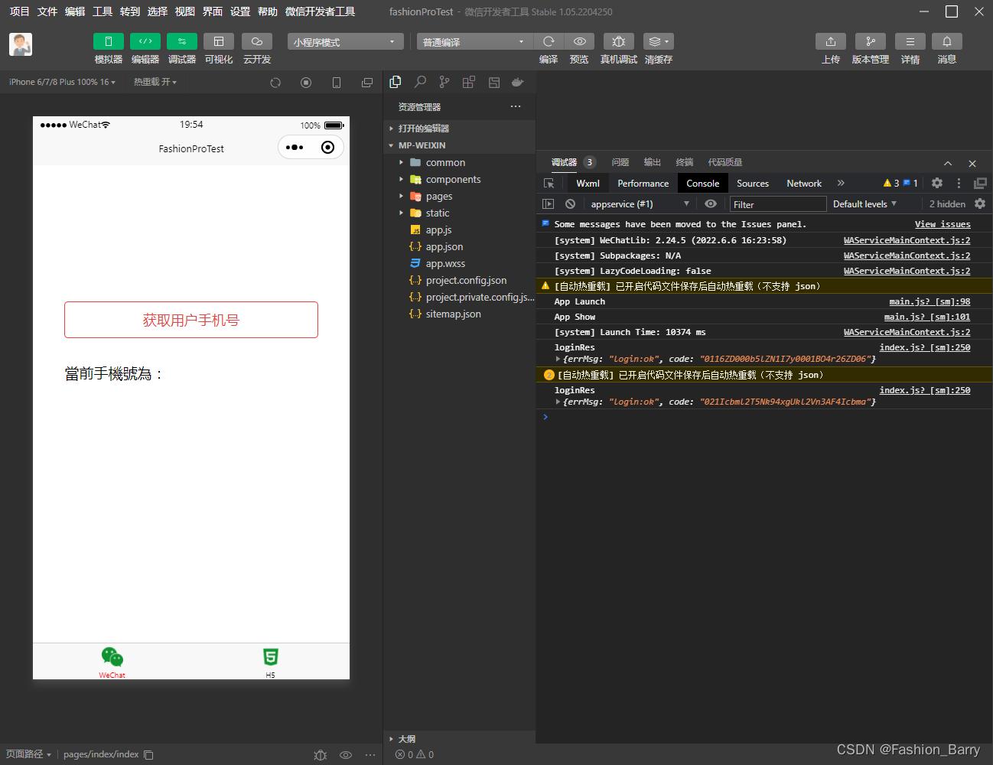Open the search icon in explorer sidebar

click(420, 82)
